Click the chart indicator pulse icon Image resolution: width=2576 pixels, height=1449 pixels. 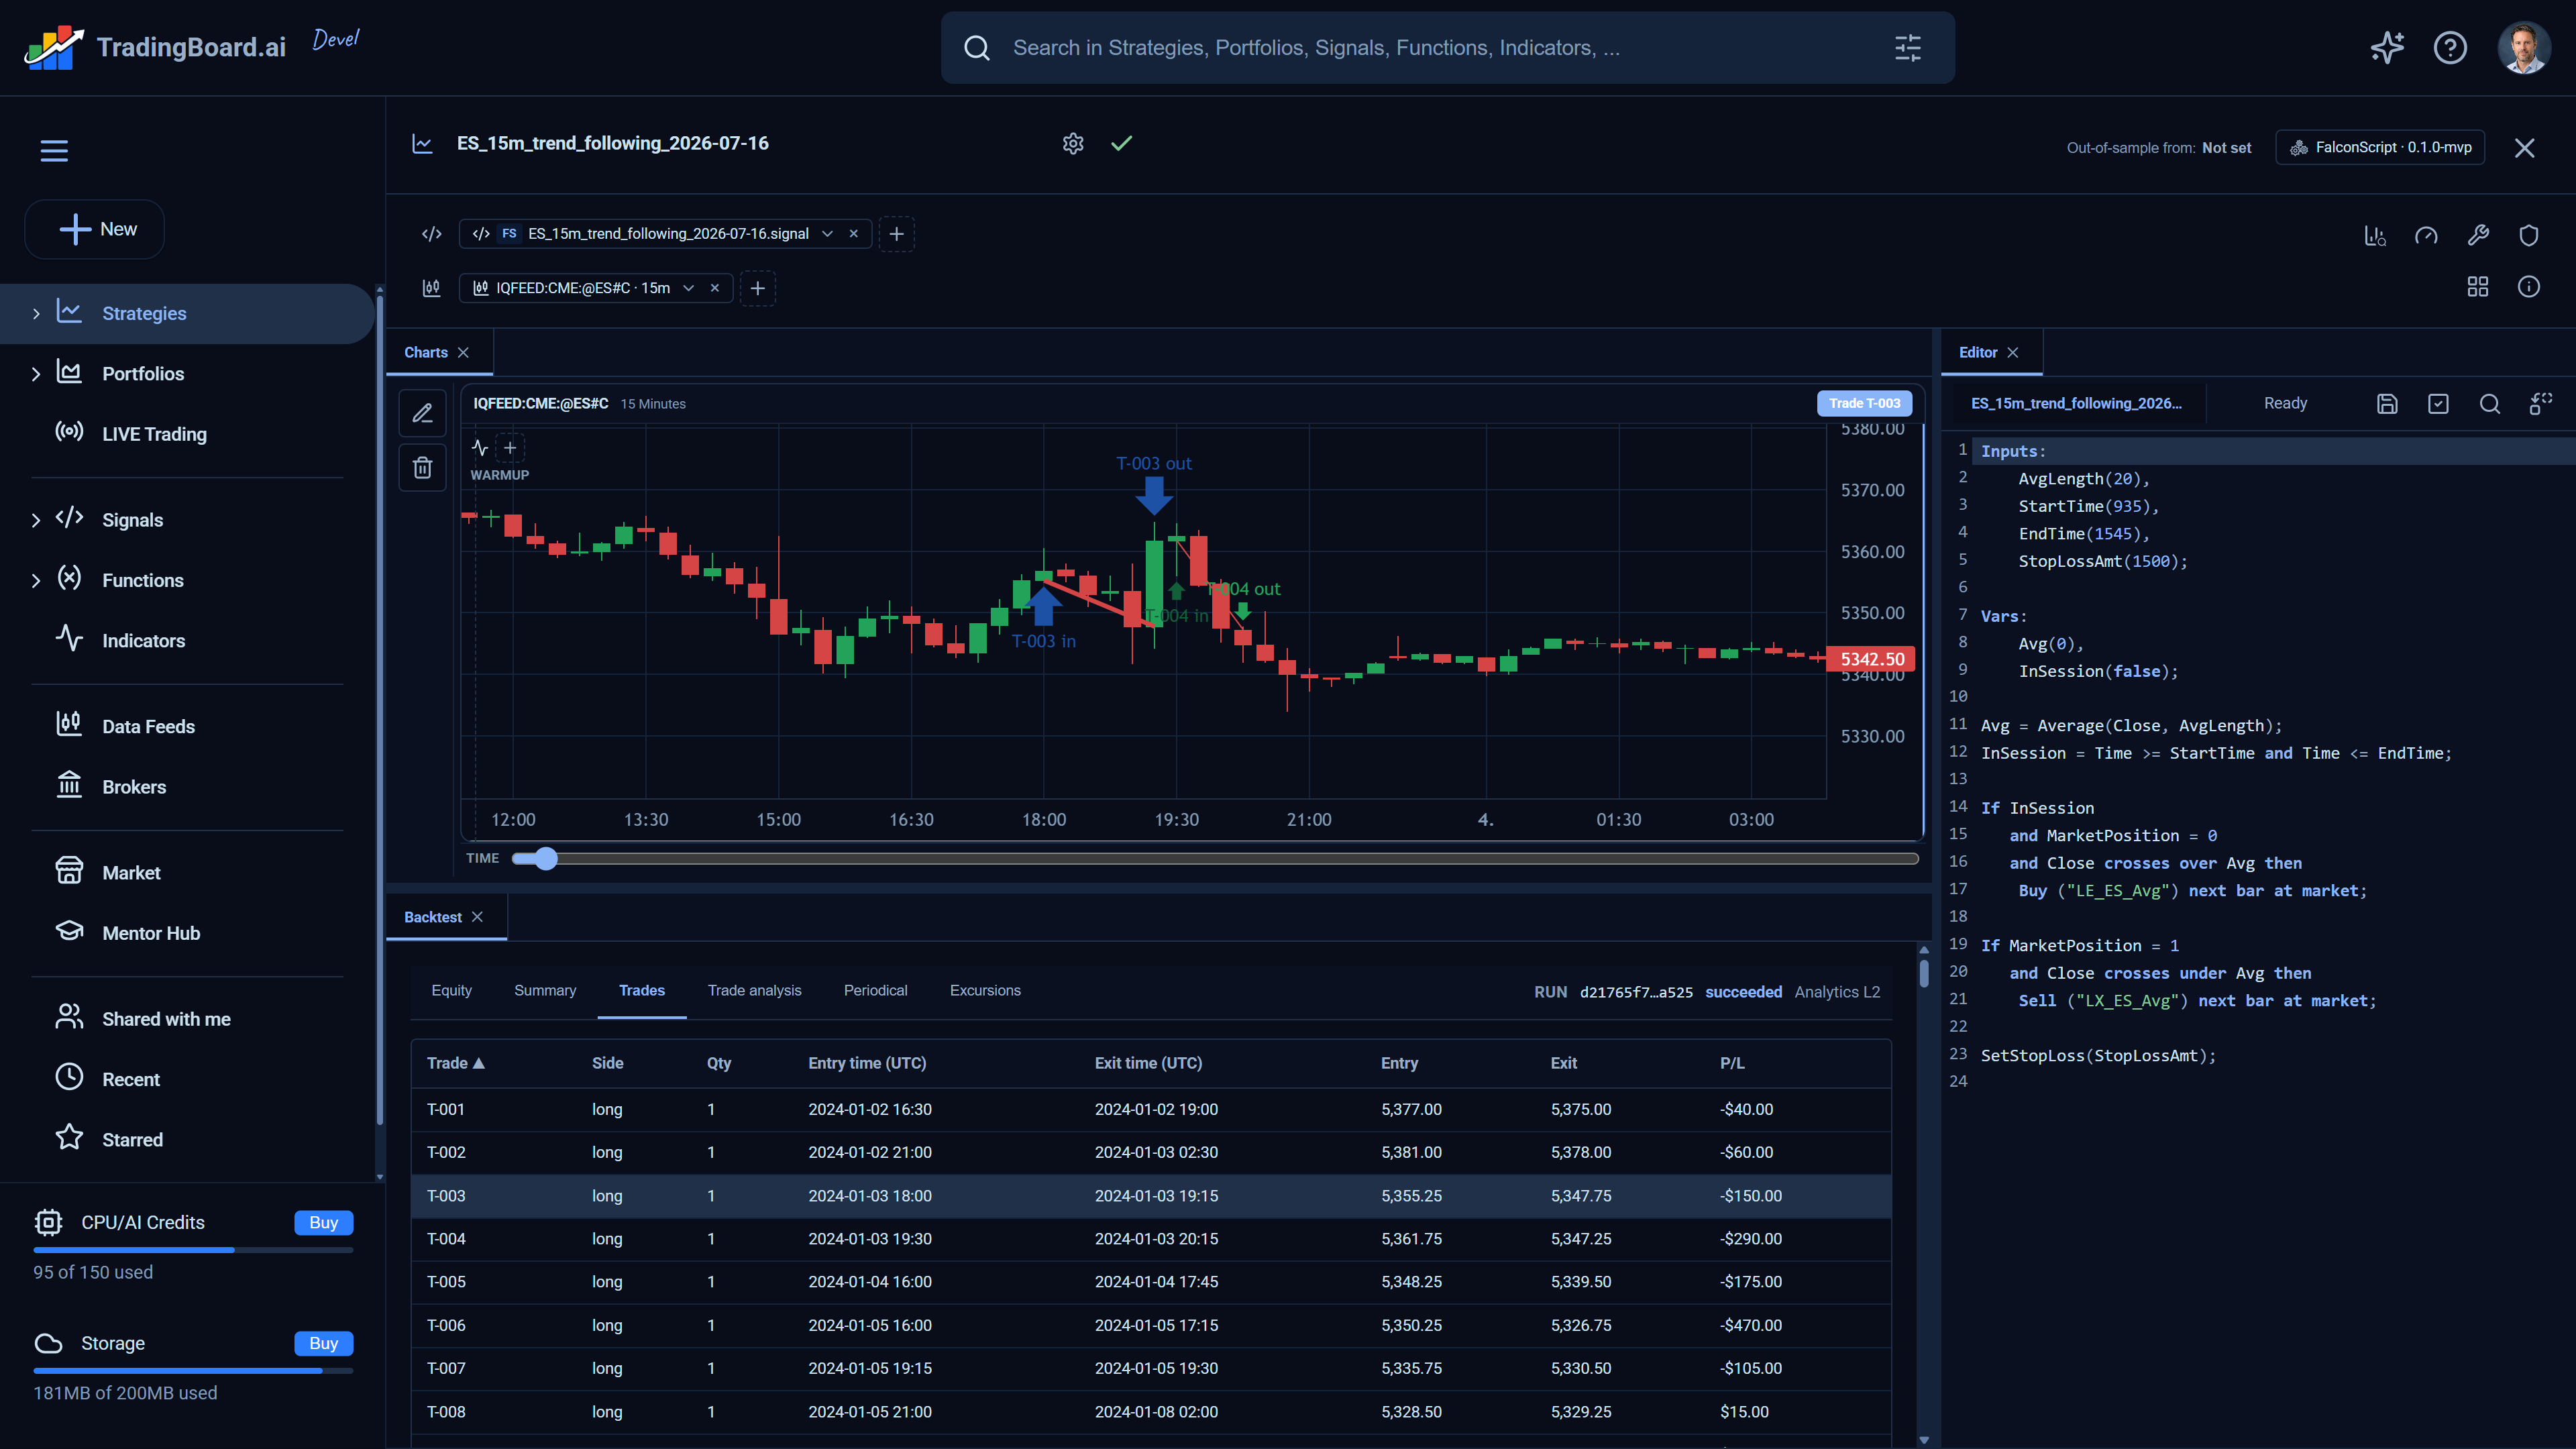point(480,448)
